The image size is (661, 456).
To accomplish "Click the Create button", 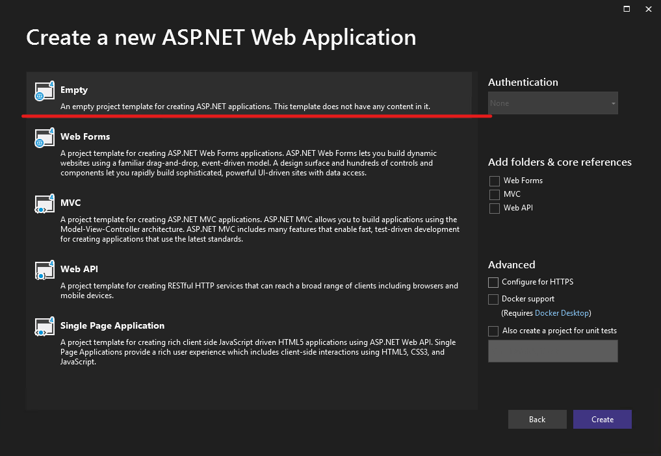I will point(603,420).
